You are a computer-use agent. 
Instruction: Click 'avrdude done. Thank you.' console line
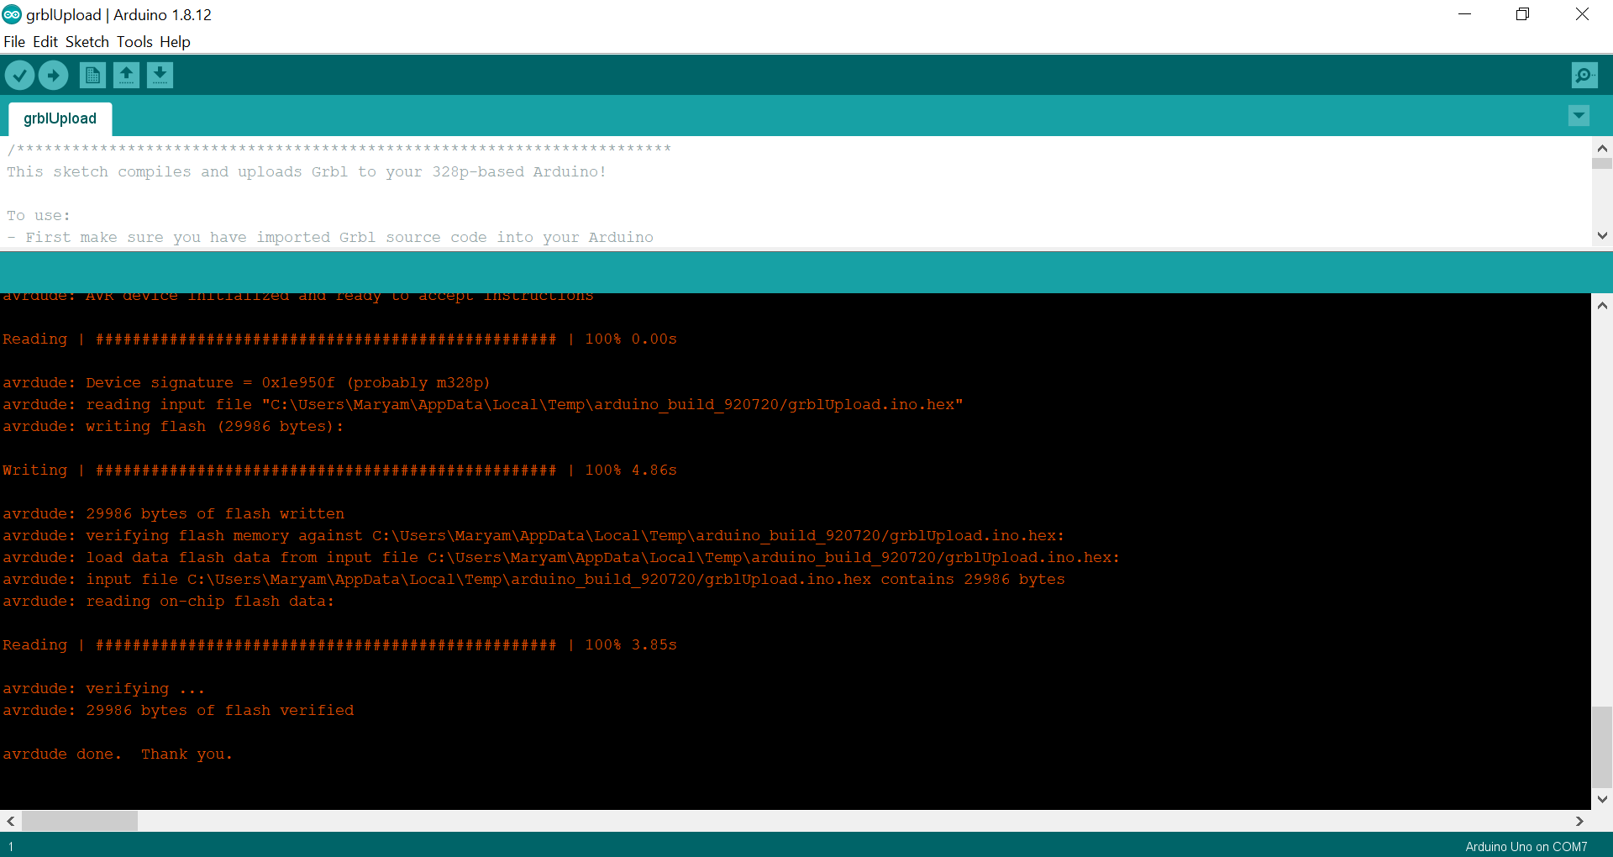pyautogui.click(x=118, y=754)
